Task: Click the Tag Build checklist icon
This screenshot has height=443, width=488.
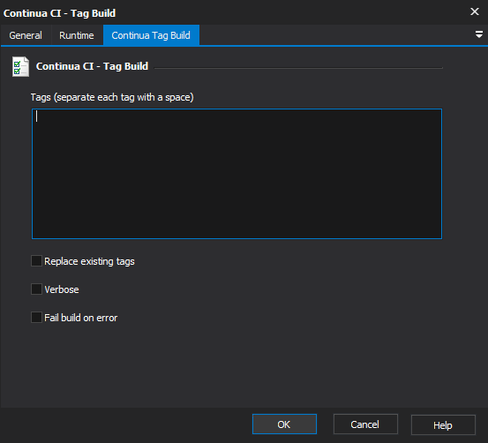Action: pyautogui.click(x=20, y=66)
